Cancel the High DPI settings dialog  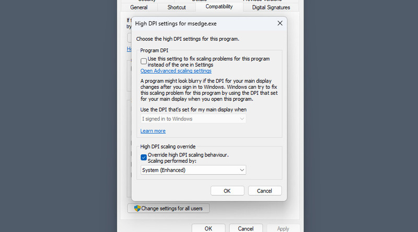pyautogui.click(x=264, y=191)
